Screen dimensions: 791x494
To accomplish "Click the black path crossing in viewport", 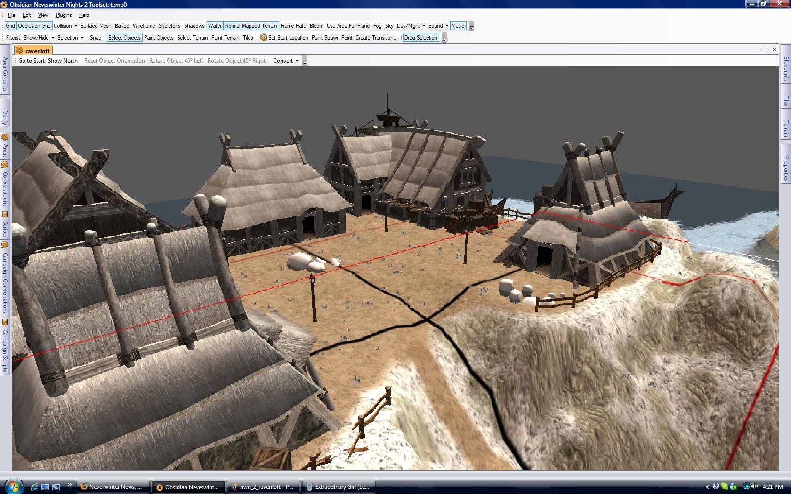I will point(428,320).
